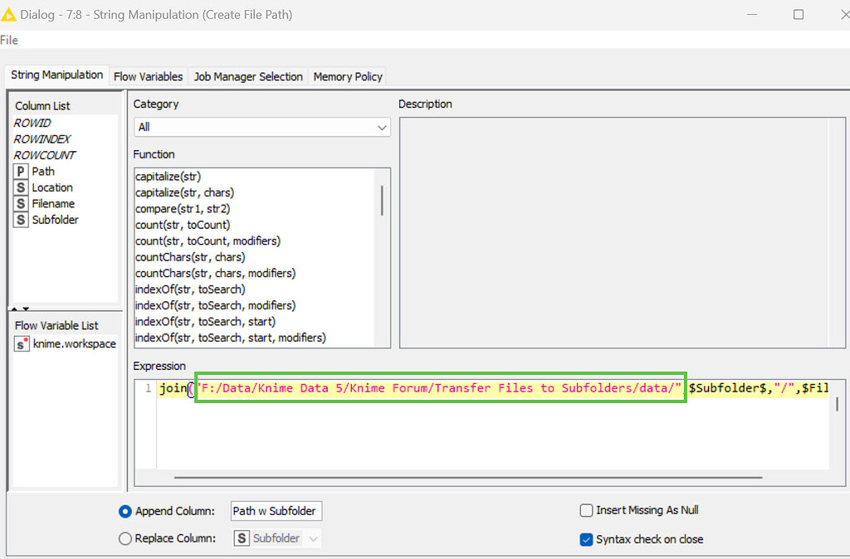Disable Syntax check on close
Image resolution: width=850 pixels, height=559 pixels.
click(x=585, y=539)
